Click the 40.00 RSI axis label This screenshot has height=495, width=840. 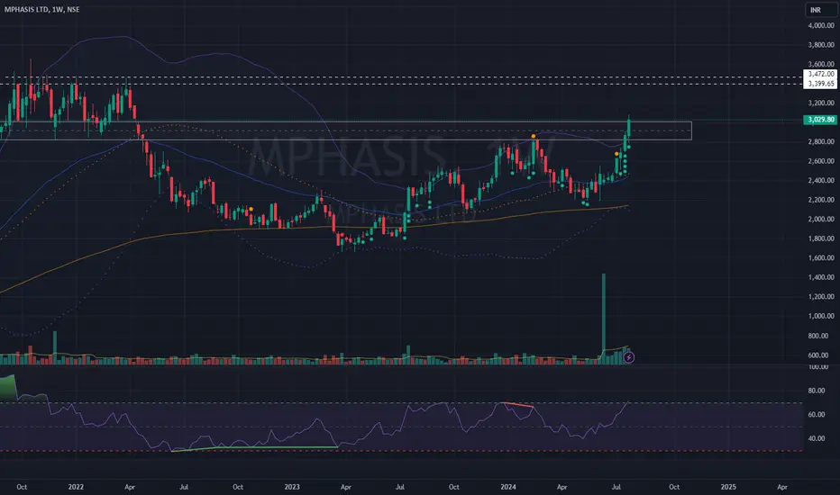pos(817,438)
